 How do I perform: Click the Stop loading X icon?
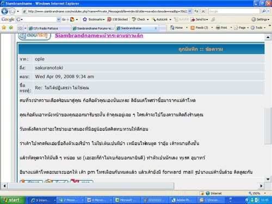click(203, 11)
